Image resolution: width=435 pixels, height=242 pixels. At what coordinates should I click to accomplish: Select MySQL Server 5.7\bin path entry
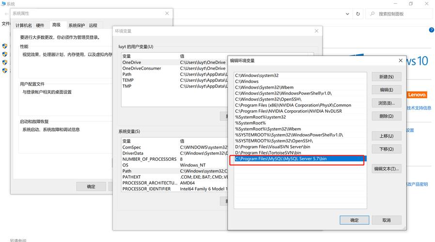[x=300, y=159]
